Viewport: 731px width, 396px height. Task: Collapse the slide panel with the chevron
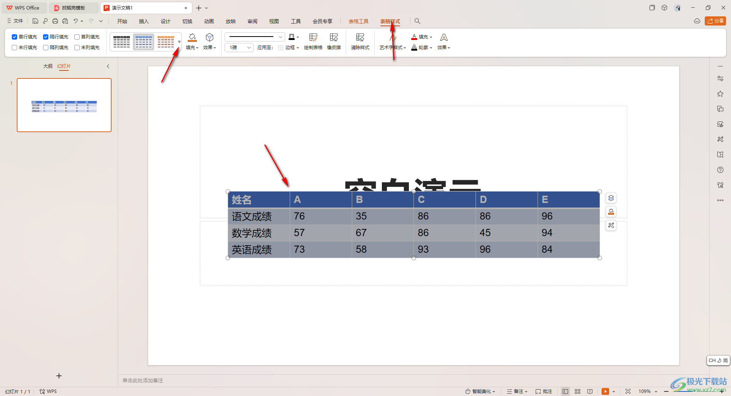[x=108, y=66]
